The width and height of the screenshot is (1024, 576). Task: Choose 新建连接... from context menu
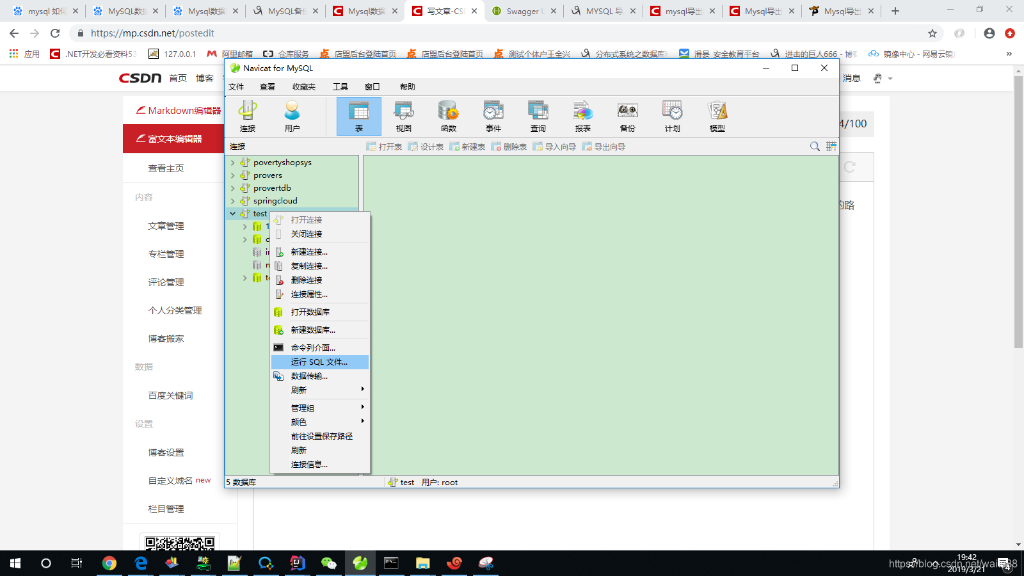coord(320,252)
